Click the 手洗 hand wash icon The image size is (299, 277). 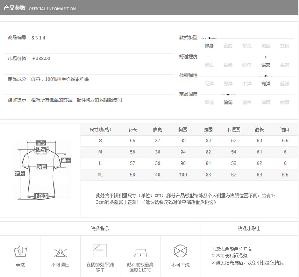coord(20,252)
